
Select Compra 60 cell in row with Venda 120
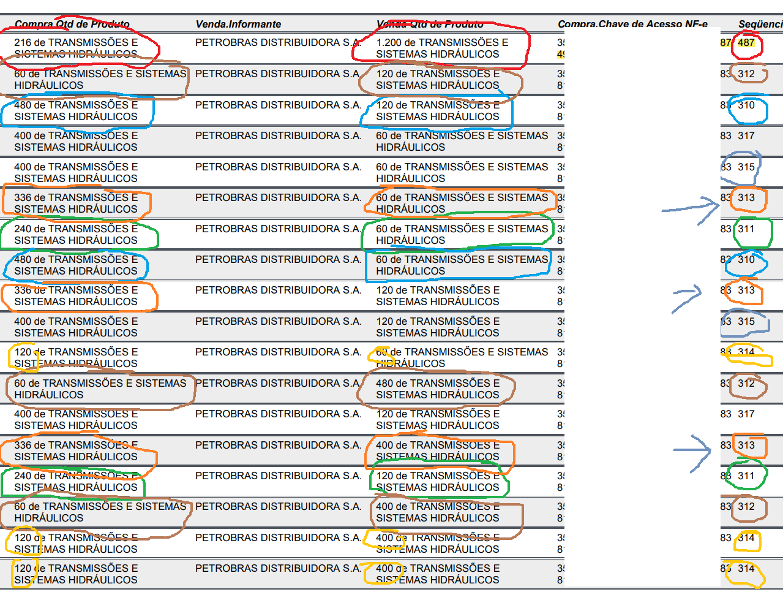(100, 80)
